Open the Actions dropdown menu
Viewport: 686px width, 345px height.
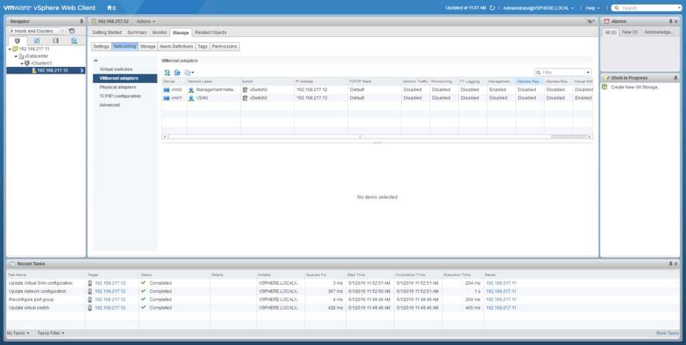[145, 21]
